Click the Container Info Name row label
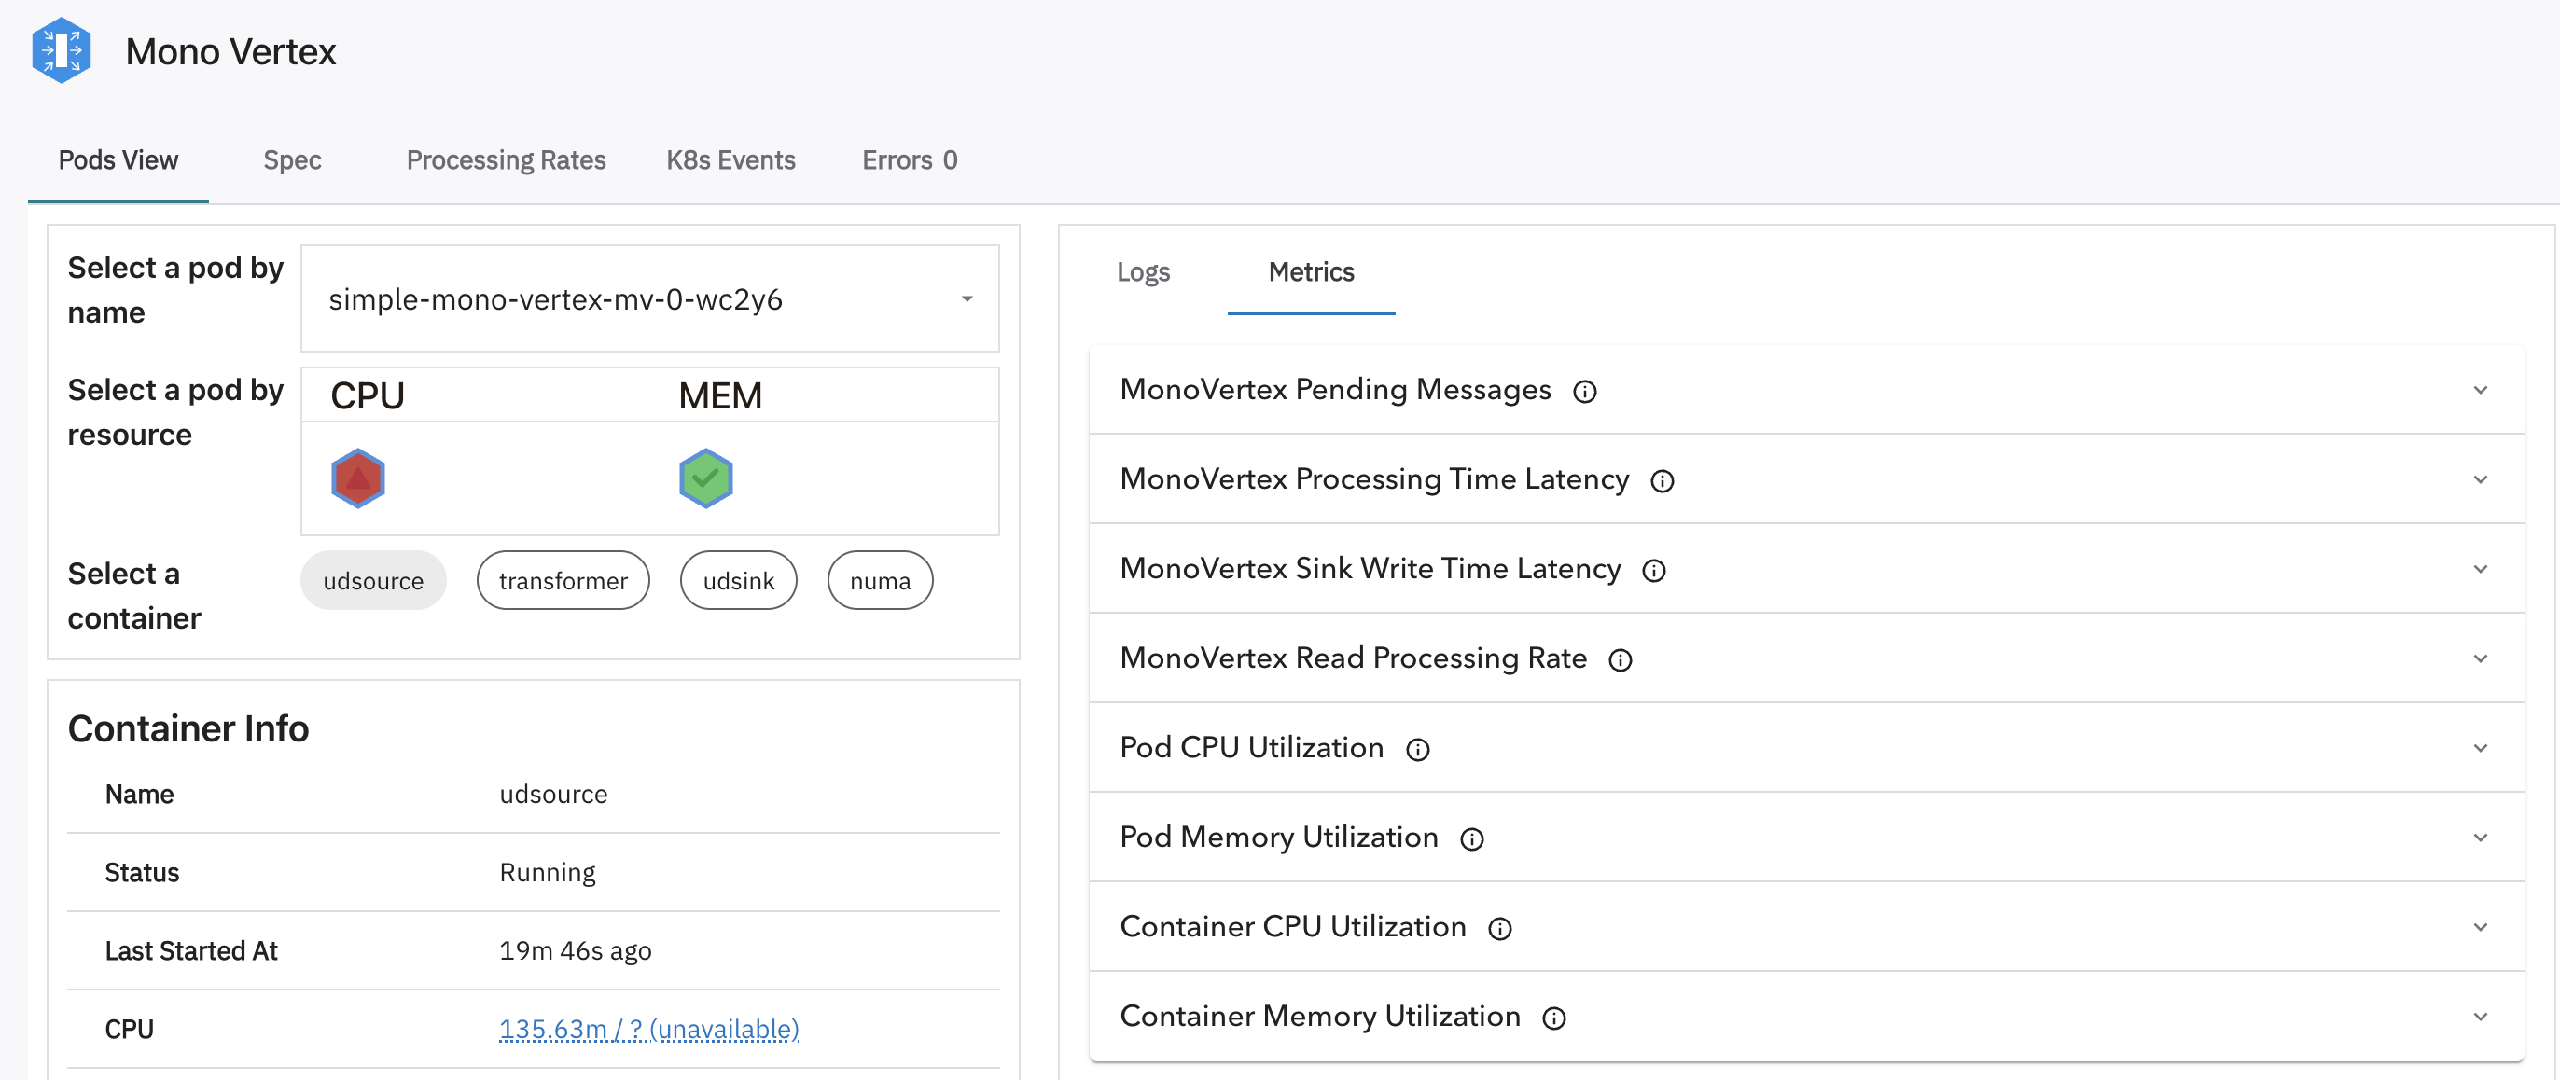 point(139,794)
